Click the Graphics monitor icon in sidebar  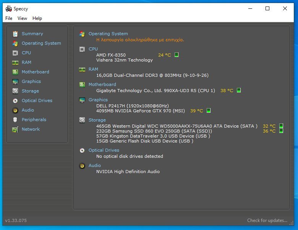pos(15,81)
